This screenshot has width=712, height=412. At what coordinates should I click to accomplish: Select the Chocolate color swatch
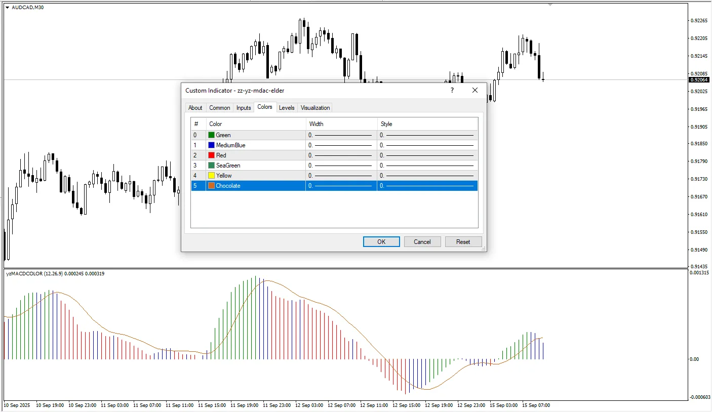click(211, 186)
